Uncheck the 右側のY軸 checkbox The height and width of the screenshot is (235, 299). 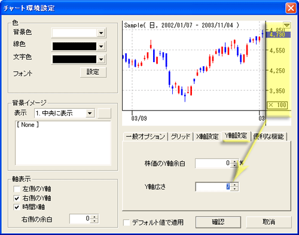click(17, 198)
